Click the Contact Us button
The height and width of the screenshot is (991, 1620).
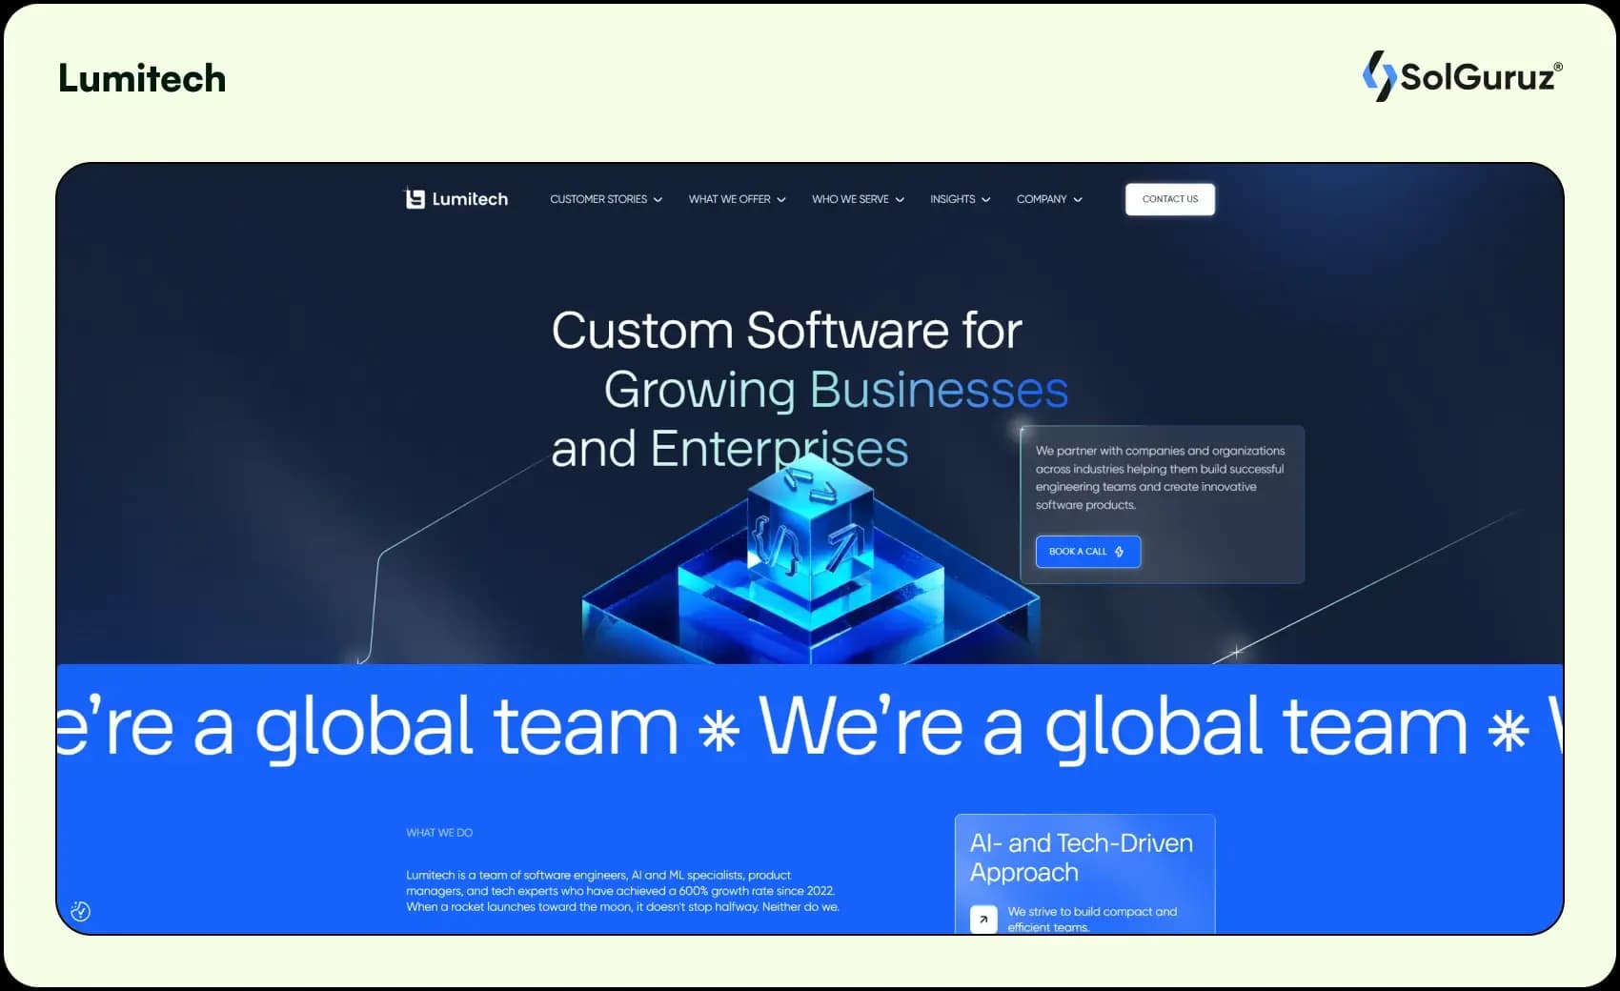[x=1170, y=199]
